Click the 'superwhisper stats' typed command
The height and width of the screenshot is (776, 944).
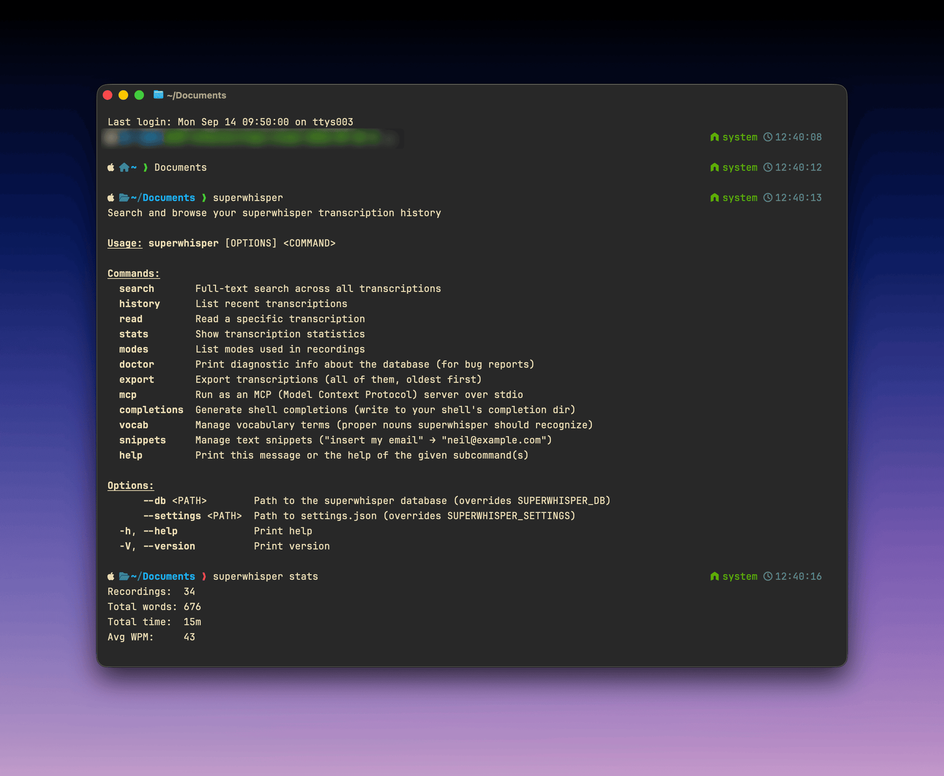click(x=265, y=577)
